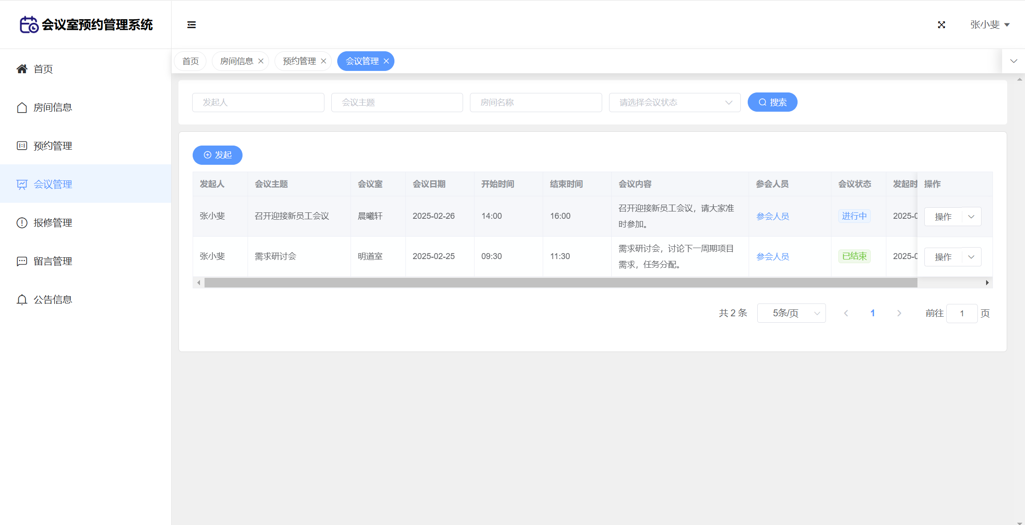The width and height of the screenshot is (1025, 525).
Task: Open 留言管理 sidebar item
Action: tap(52, 261)
